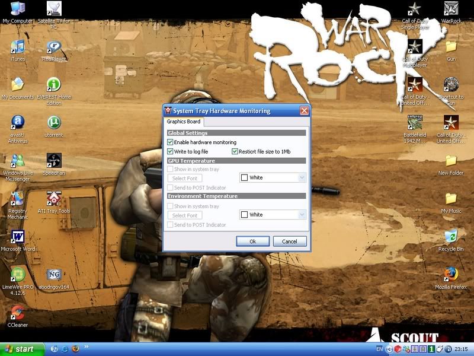Click the utorrent desktop icon
The width and height of the screenshot is (474, 356).
[x=54, y=126]
